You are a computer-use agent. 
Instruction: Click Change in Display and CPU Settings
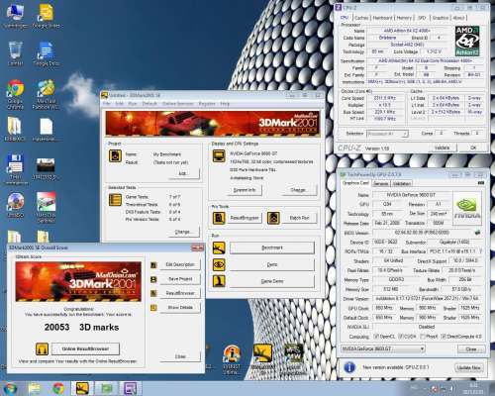pos(299,190)
